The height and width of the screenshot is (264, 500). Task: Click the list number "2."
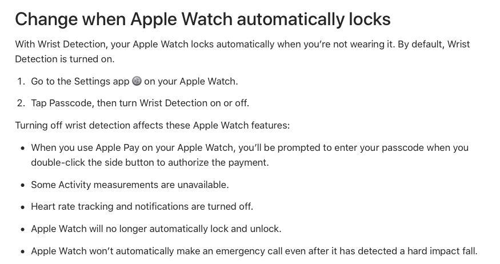click(21, 103)
